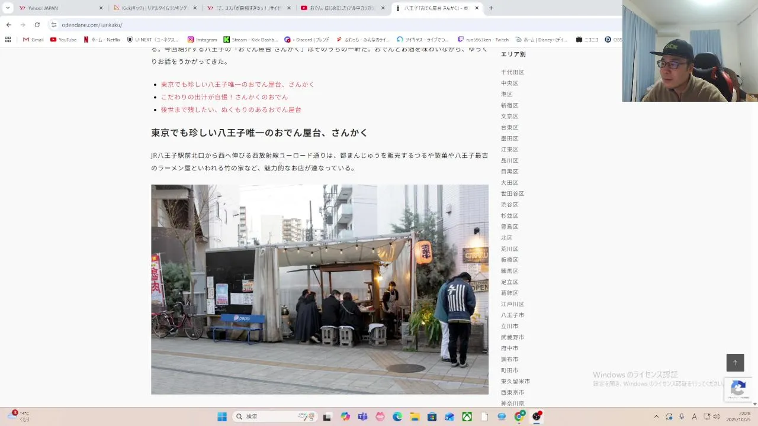The width and height of the screenshot is (758, 426).
Task: Open the Discord bookmark
Action: (x=307, y=40)
